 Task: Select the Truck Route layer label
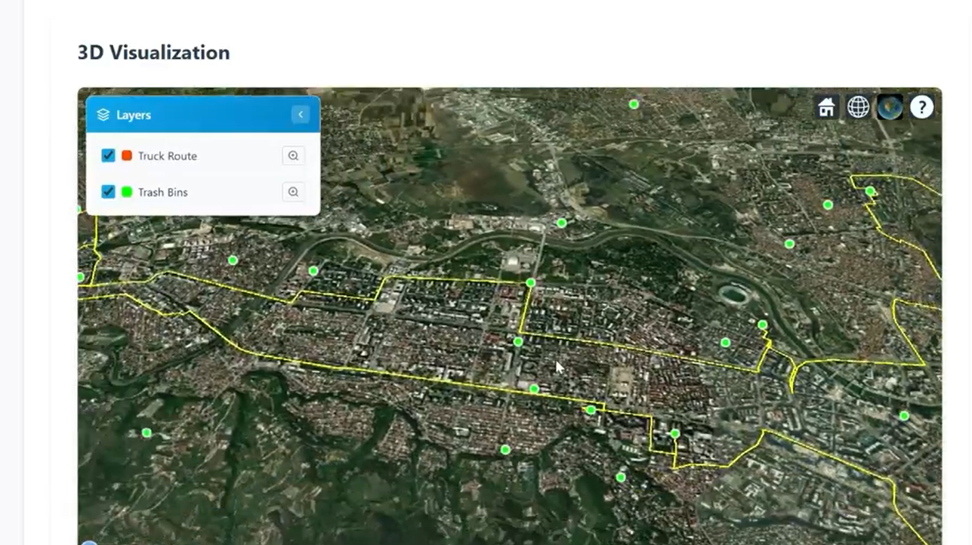point(167,155)
